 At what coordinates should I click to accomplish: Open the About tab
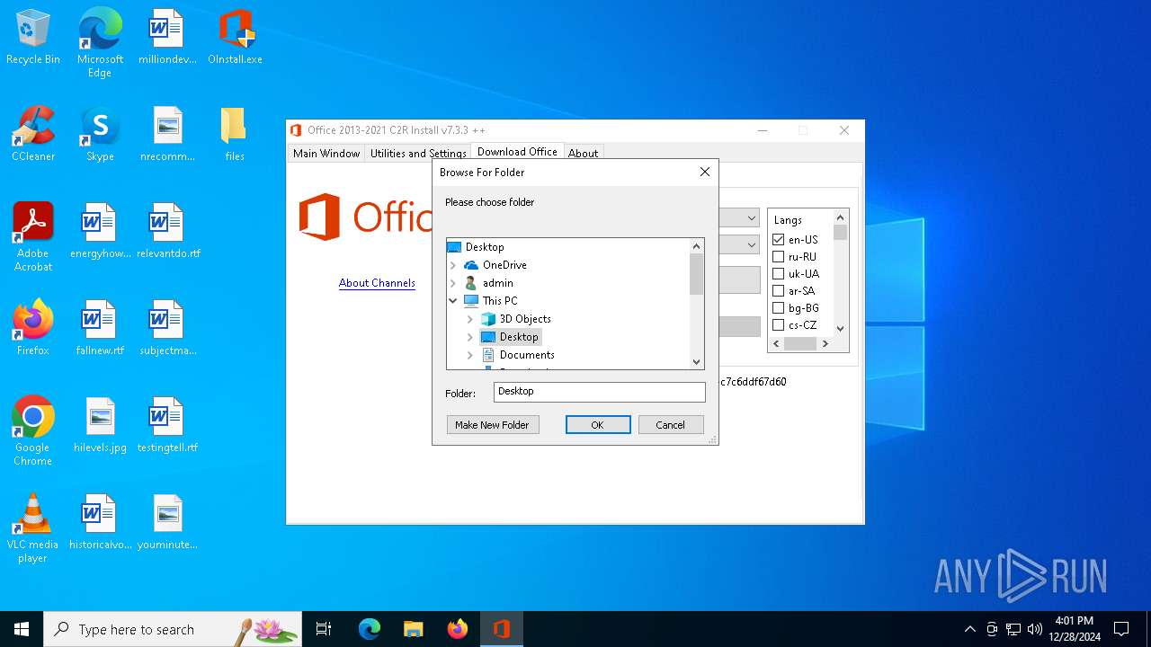click(x=583, y=154)
